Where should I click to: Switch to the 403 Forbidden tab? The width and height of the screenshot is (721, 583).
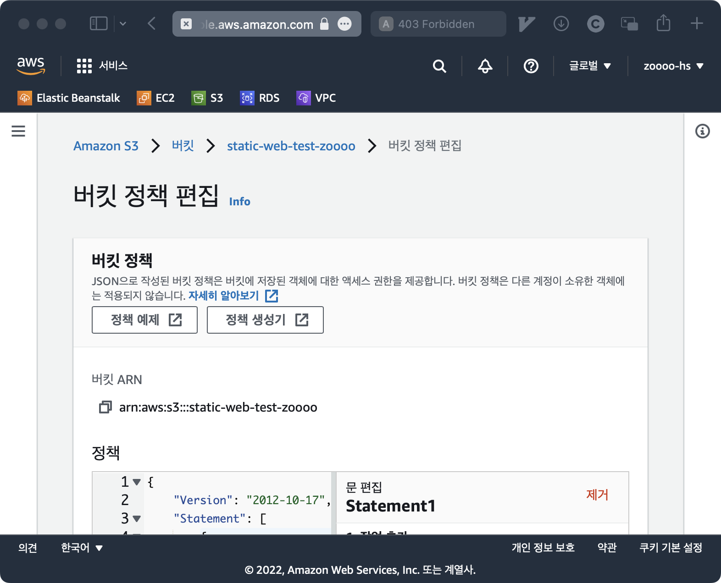pyautogui.click(x=438, y=24)
